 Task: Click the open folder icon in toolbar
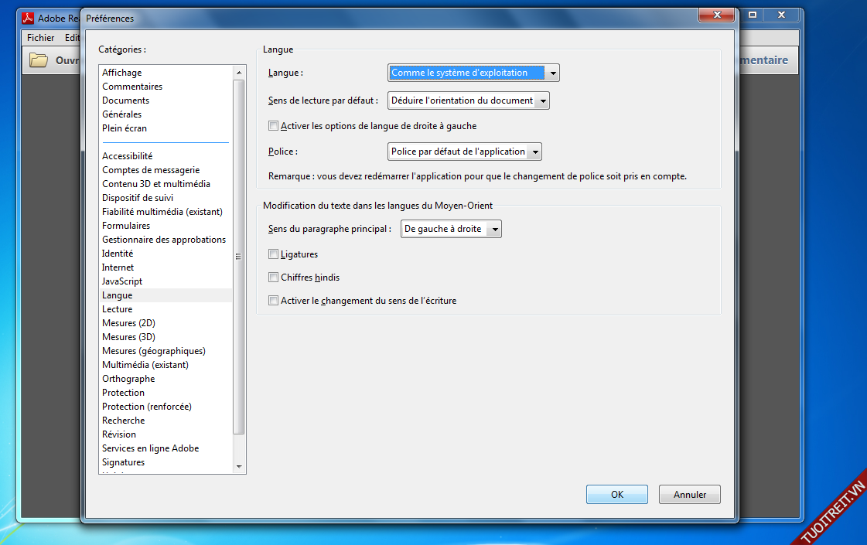39,60
